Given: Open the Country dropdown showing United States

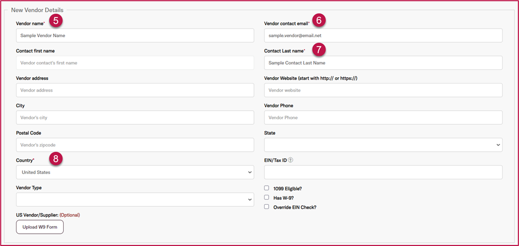Looking at the screenshot, I should [x=135, y=172].
